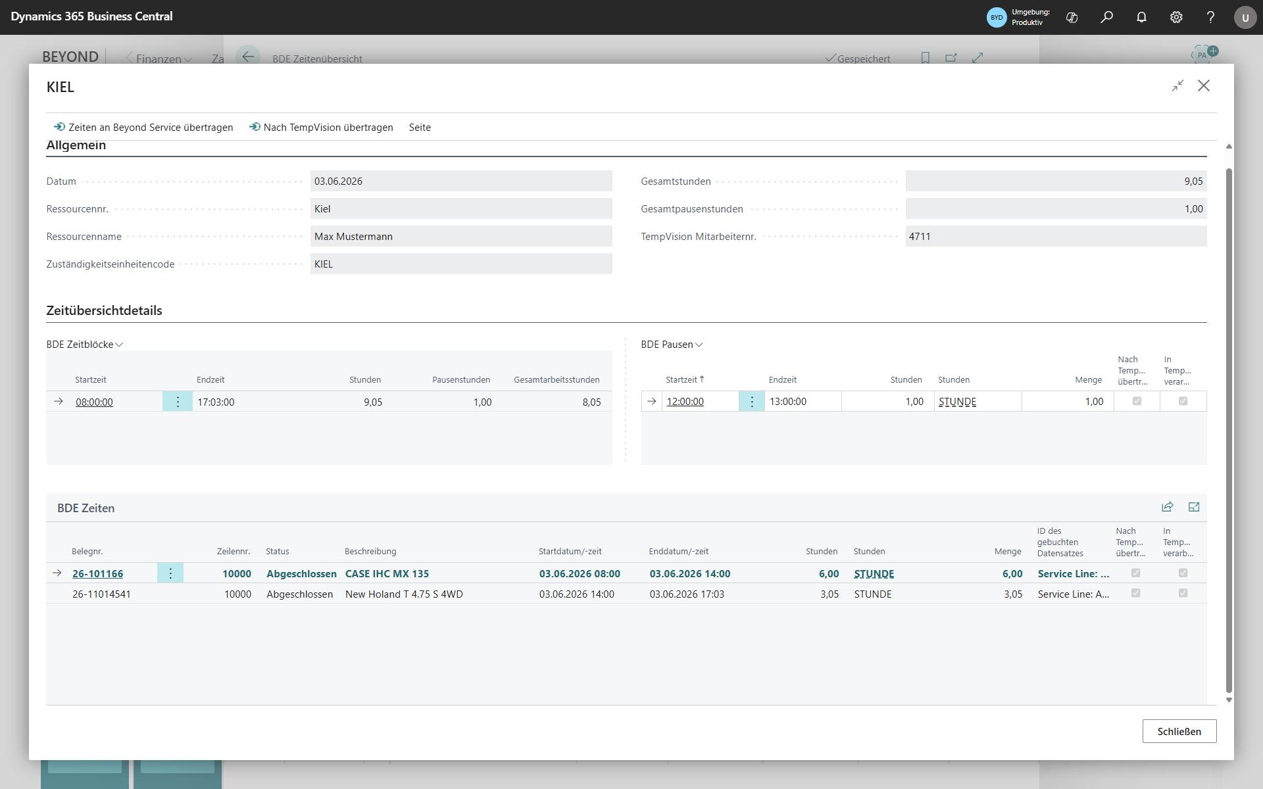Expand BDE Zeiten part to full view
Viewport: 1263px width, 789px height.
[x=1194, y=507]
